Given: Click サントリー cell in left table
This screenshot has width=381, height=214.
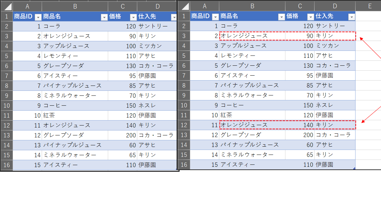Looking at the screenshot, I should tap(157, 26).
